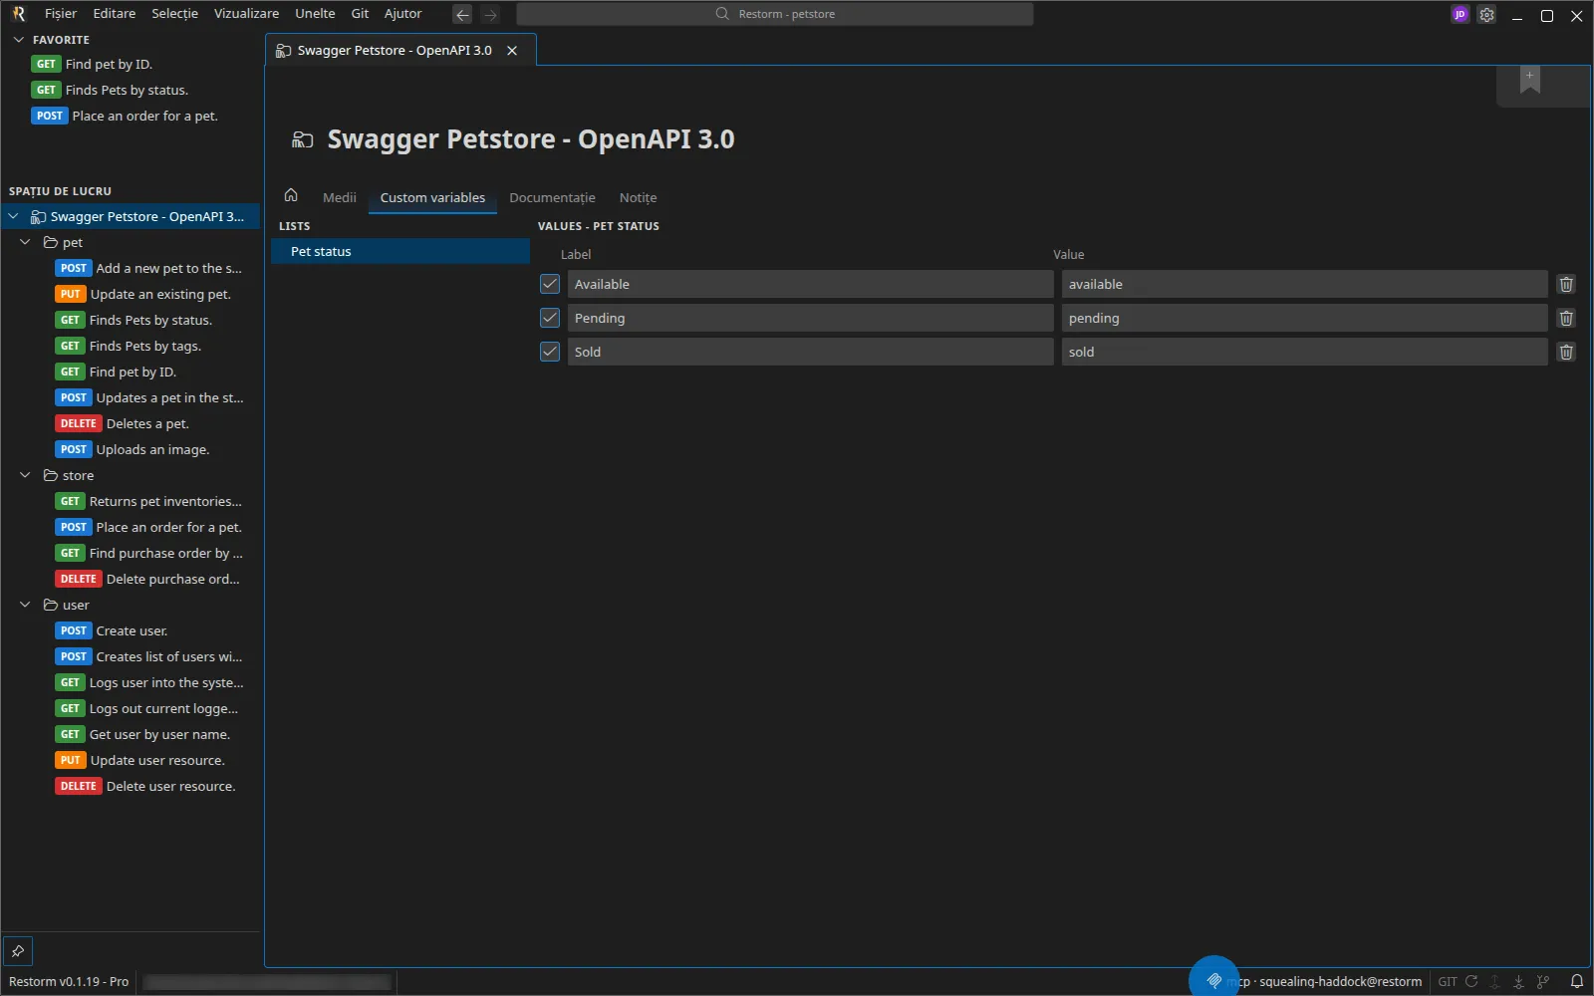Click the Git refresh icon
1594x996 pixels.
1471,981
